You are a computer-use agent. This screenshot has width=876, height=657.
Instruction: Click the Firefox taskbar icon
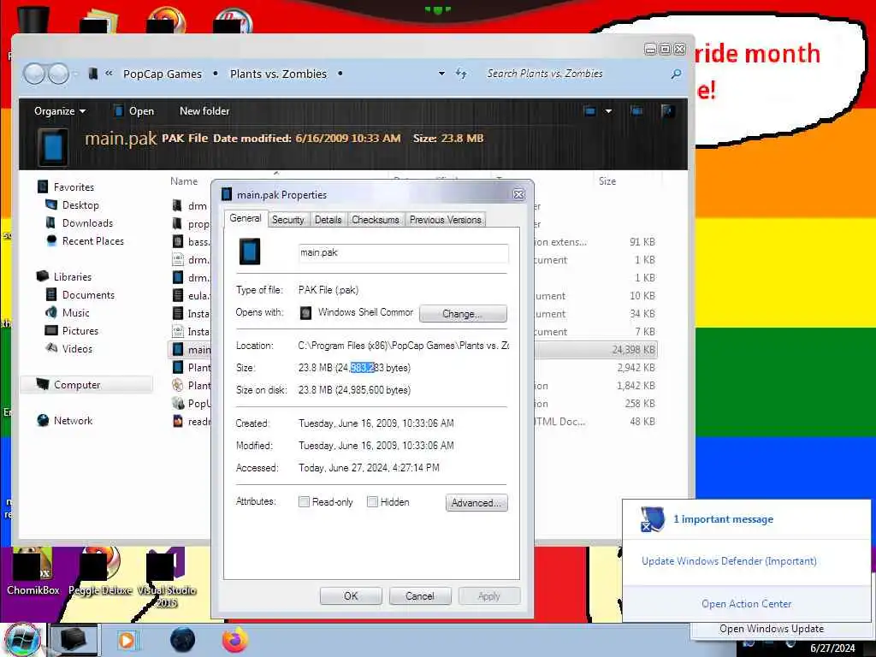pos(234,640)
